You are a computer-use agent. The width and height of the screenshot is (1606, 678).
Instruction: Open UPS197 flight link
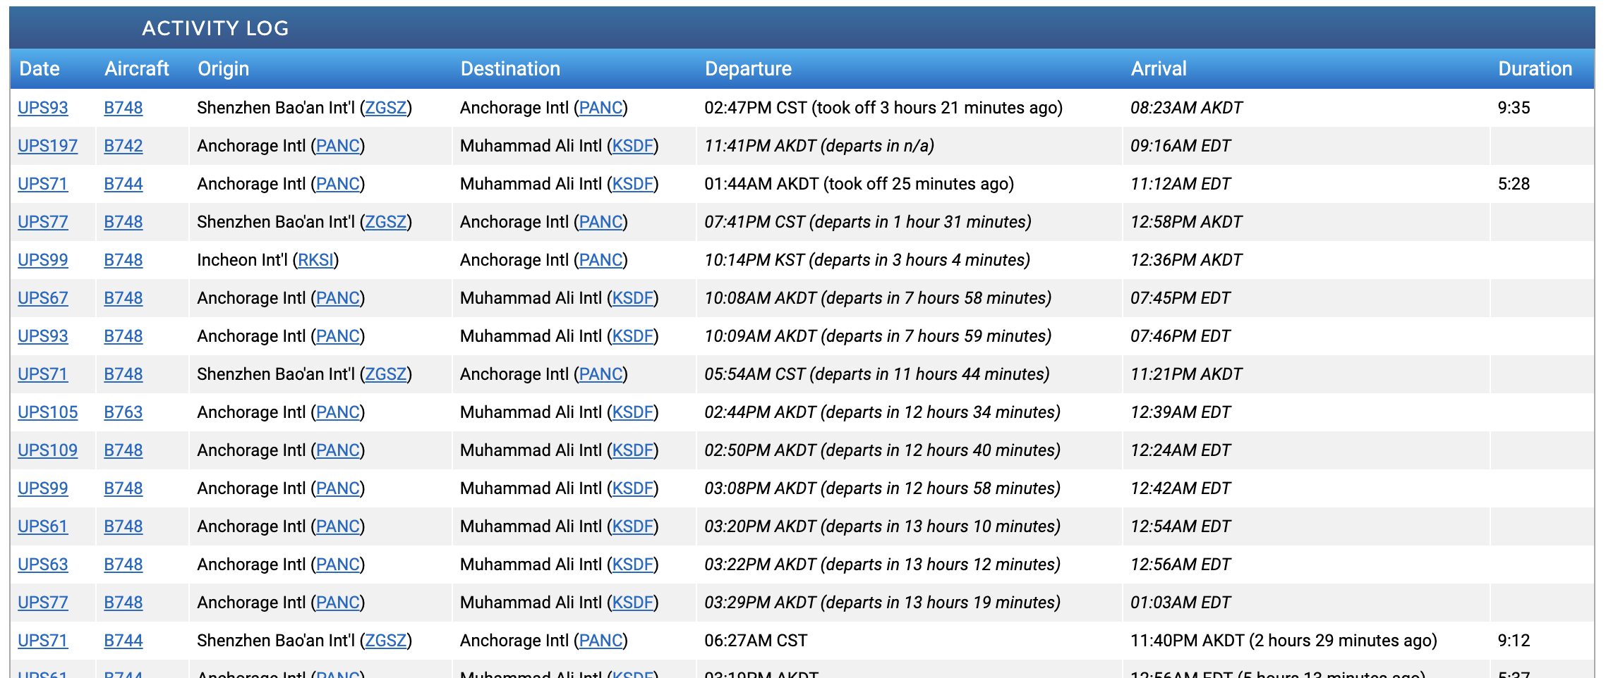click(47, 146)
